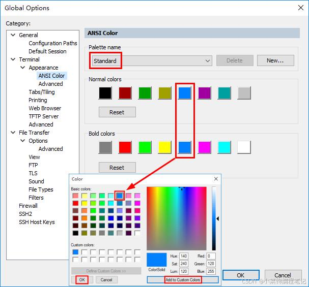Pick the dark red Normal color swatch
The image size is (309, 287).
125,93
